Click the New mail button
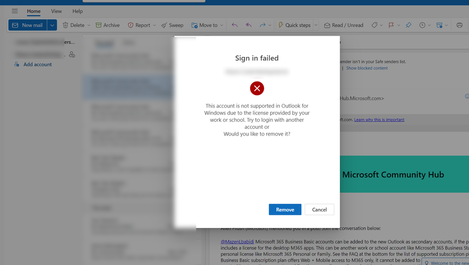Viewport: 469px width, 265px height. point(28,25)
